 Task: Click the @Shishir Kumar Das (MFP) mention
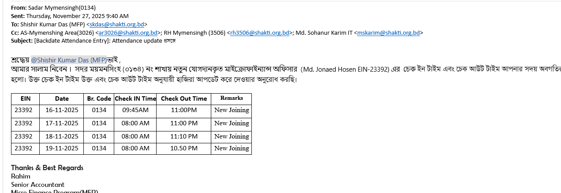pos(69,60)
